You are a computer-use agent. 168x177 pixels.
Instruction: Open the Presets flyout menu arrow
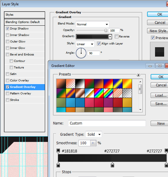coord(138,75)
